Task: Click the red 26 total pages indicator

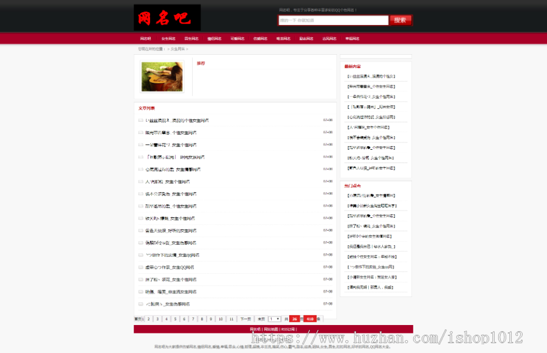Action: click(294, 319)
